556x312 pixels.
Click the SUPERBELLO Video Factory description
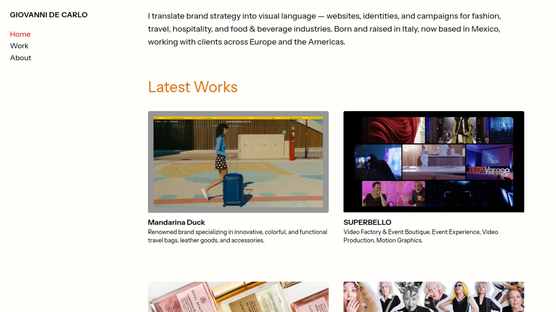pos(421,236)
